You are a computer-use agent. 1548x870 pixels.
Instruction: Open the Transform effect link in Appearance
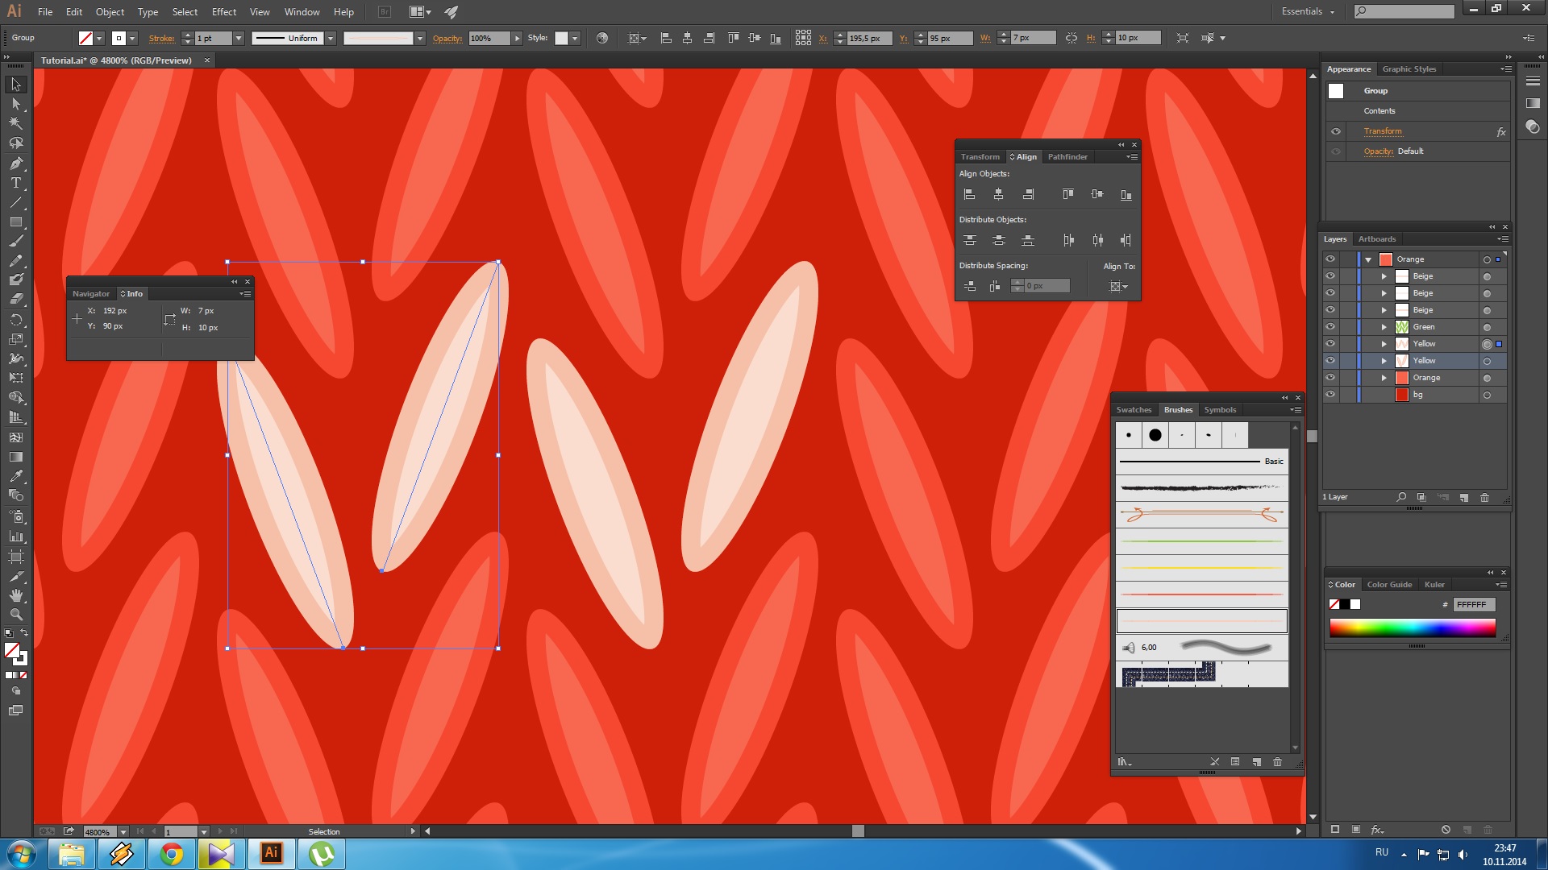click(1383, 131)
